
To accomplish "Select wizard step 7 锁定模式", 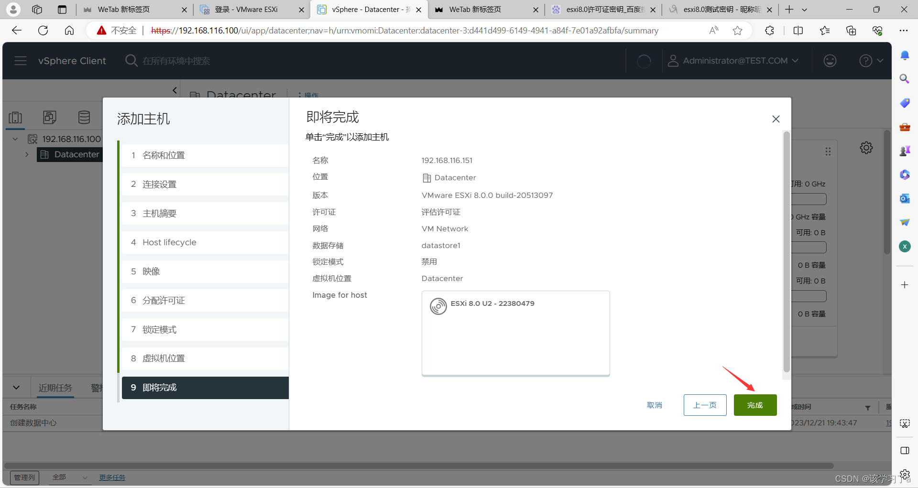I will (205, 329).
